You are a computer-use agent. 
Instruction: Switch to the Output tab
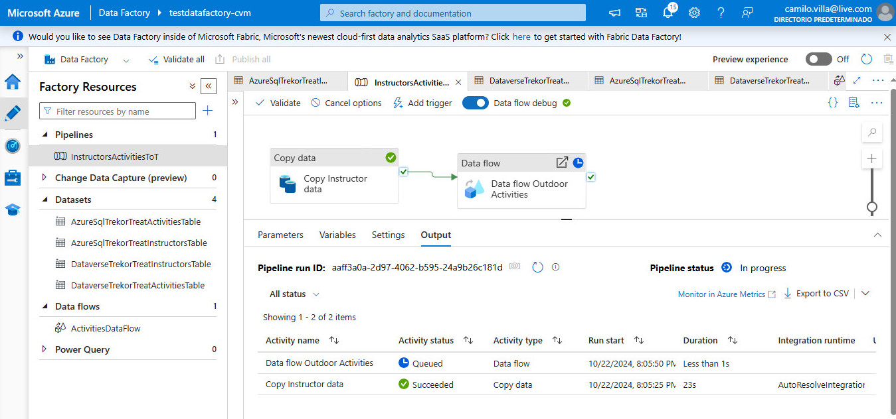point(436,235)
